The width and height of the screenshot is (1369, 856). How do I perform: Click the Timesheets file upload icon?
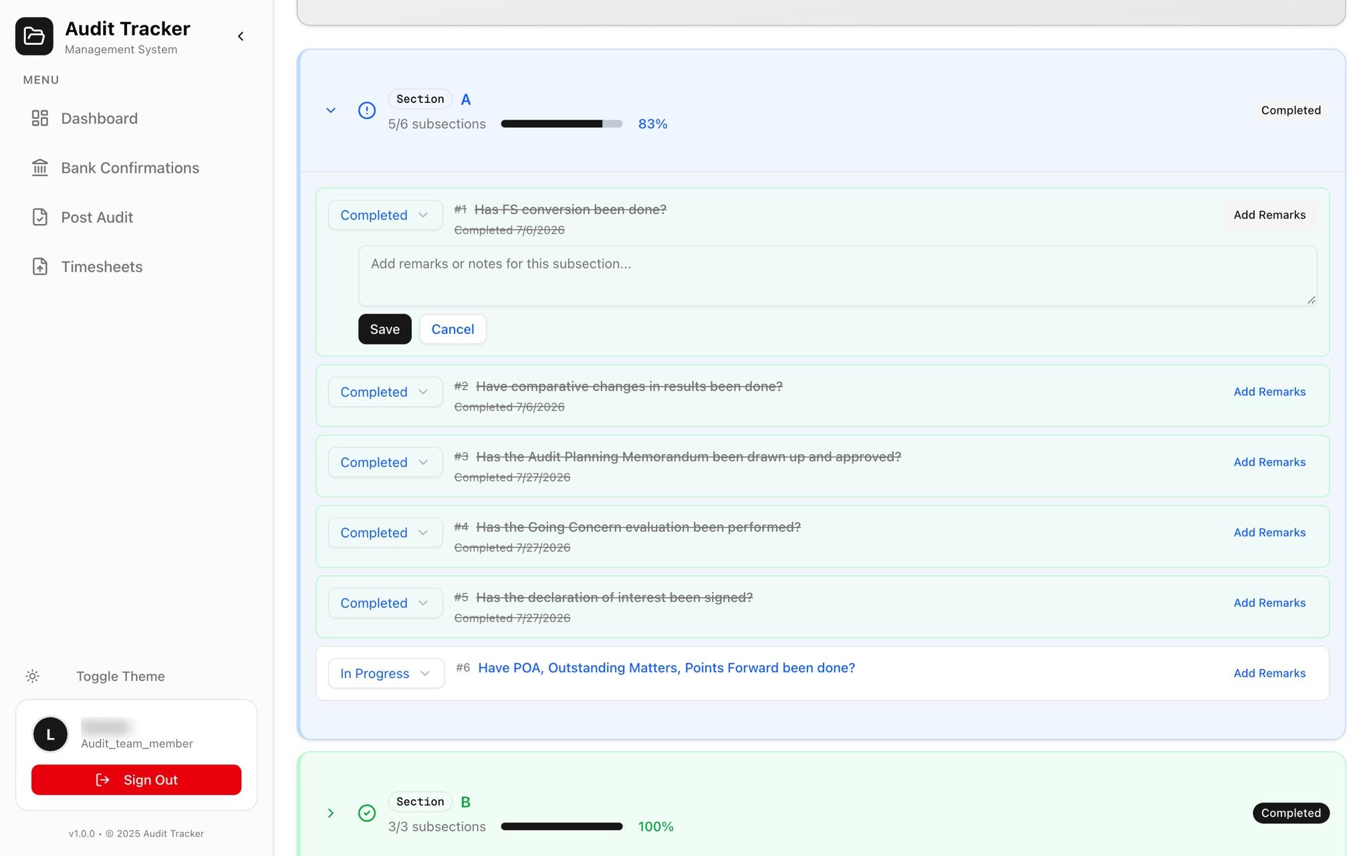(x=40, y=267)
